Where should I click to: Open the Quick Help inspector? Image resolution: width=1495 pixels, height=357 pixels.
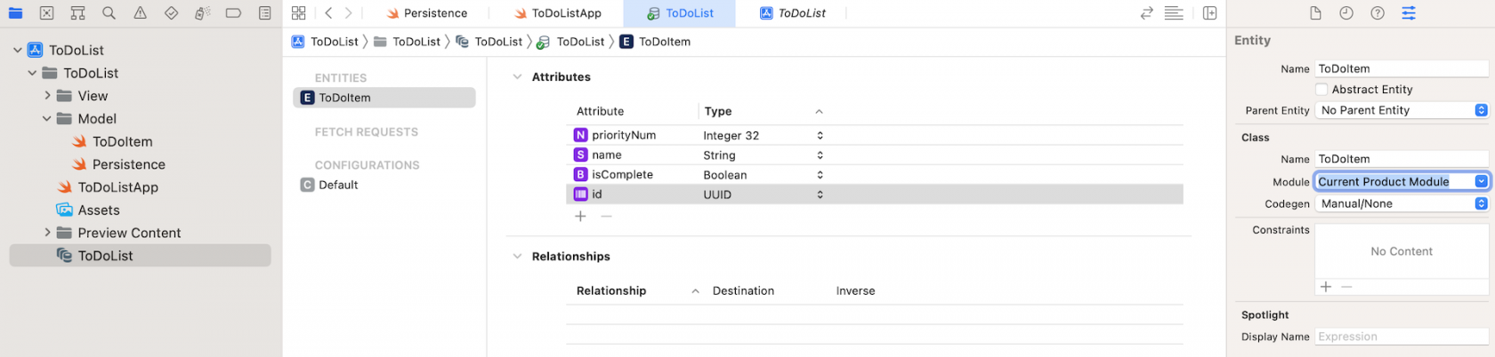pos(1378,13)
